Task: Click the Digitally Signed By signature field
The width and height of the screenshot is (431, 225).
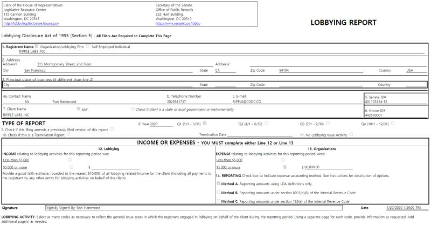Action: point(194,208)
